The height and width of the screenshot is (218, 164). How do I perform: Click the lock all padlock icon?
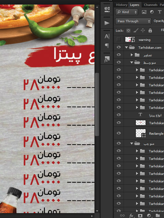[x=150, y=30]
